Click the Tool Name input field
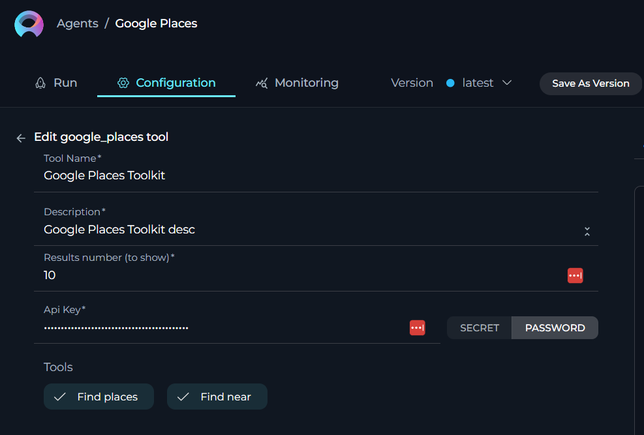The width and height of the screenshot is (644, 435). [316, 175]
